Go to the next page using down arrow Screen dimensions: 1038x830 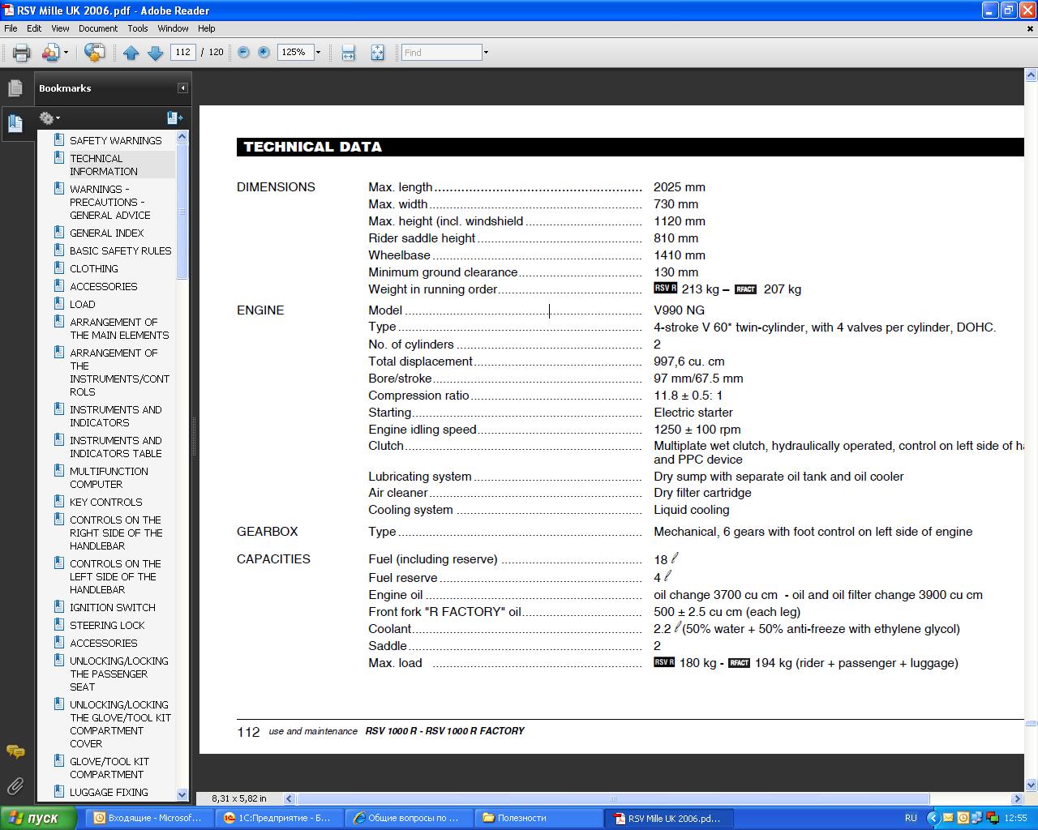tap(156, 53)
